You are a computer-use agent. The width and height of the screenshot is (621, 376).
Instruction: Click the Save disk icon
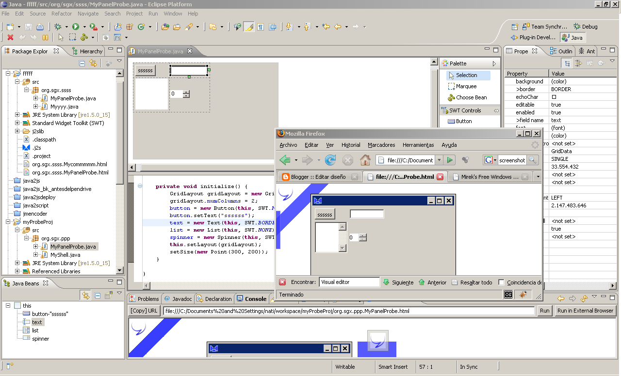(28, 27)
